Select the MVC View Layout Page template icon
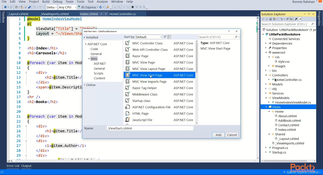The image size is (323, 175). (x=128, y=69)
